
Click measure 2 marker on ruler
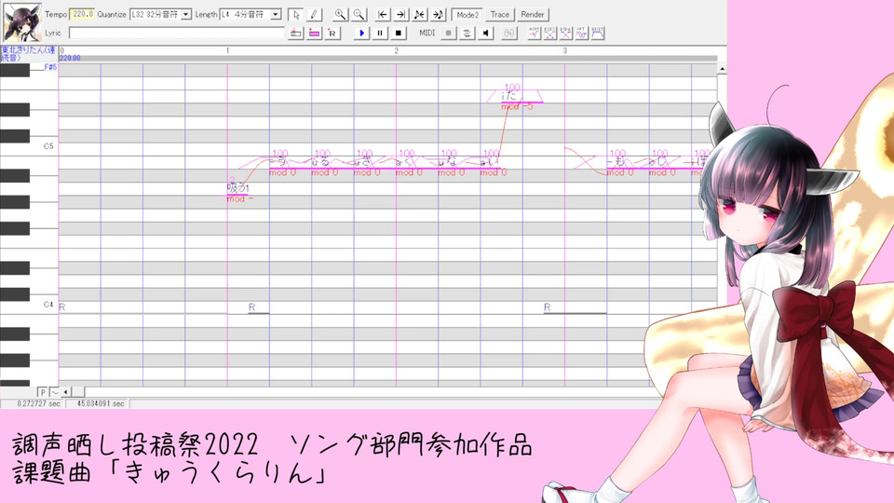pos(397,50)
